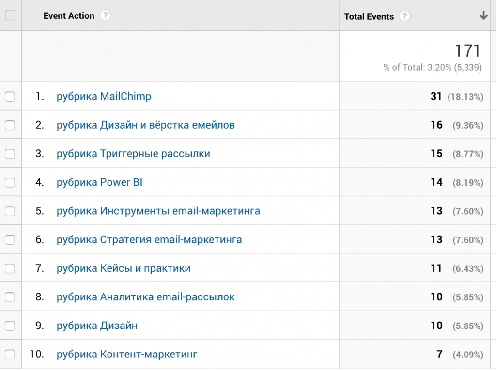Image resolution: width=496 pixels, height=370 pixels.
Task: Click help icon beside Total Events
Action: [x=404, y=16]
